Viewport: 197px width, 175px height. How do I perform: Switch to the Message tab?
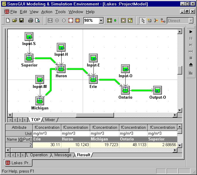[x=62, y=155]
